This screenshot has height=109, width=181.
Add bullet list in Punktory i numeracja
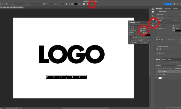click(157, 49)
